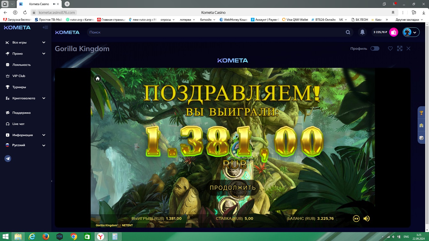Select the Kometa Casino browser tab
The image size is (429, 241).
coord(39,4)
